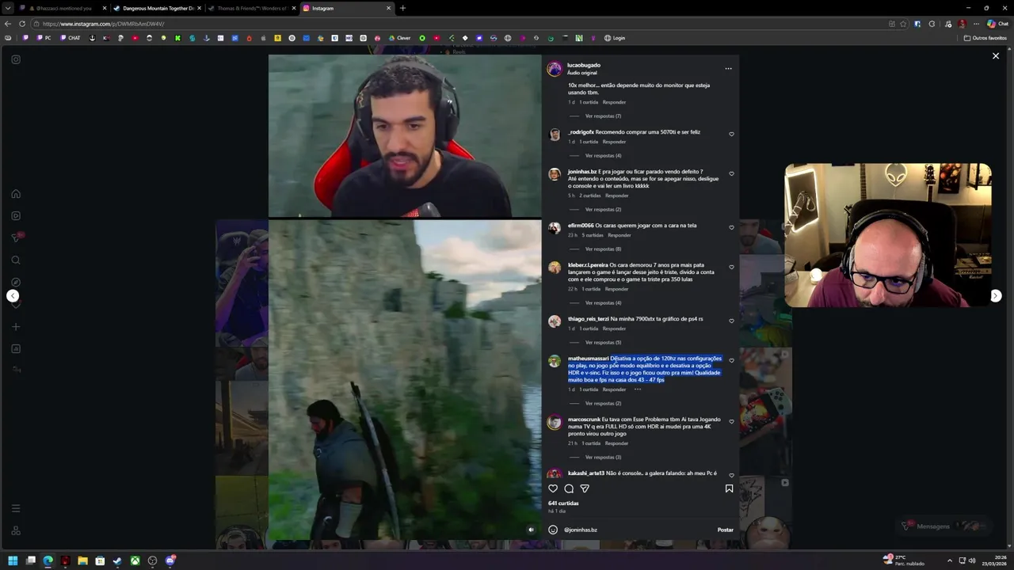Open a new browser tab

pos(402,8)
